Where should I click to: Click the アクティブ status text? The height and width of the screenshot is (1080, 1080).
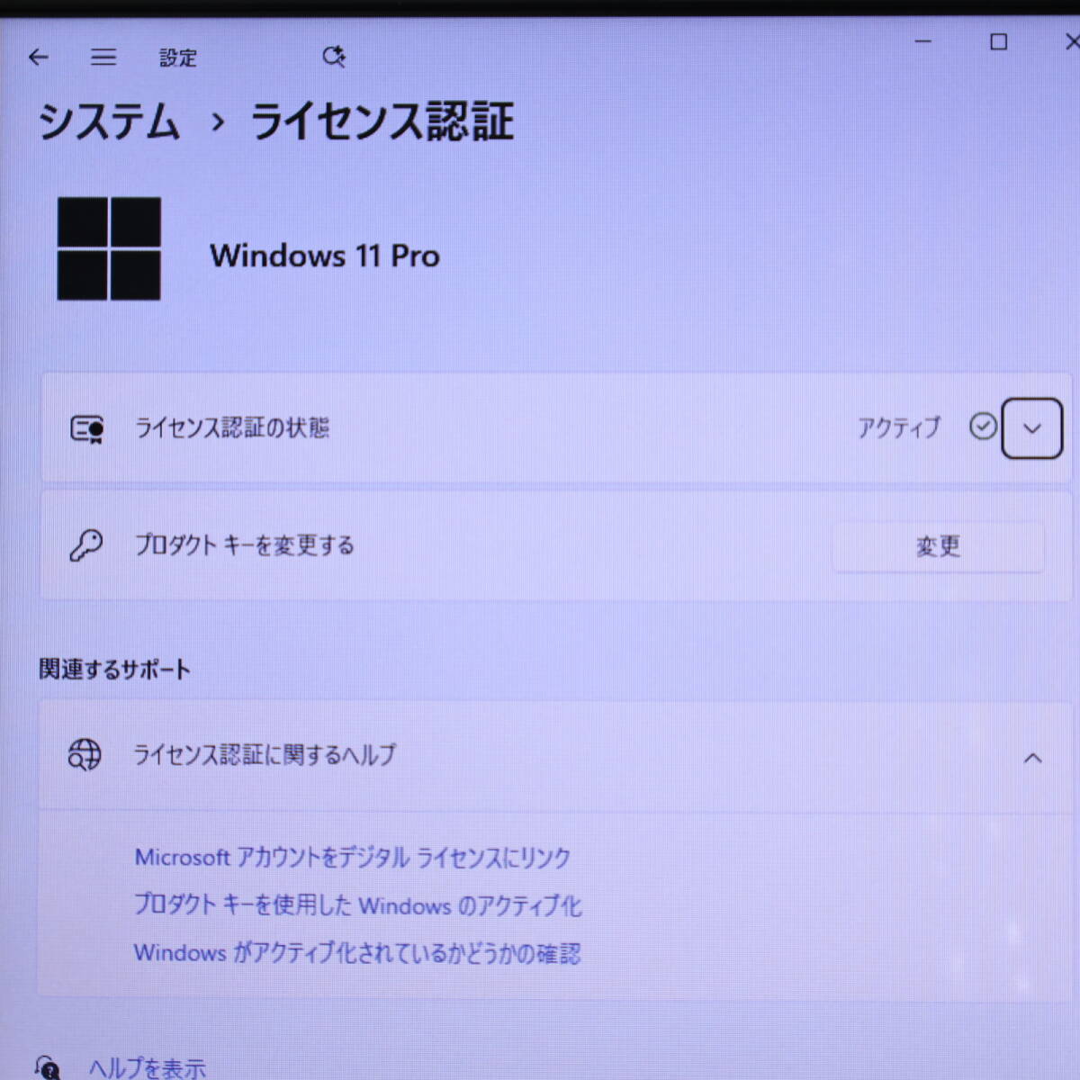pyautogui.click(x=899, y=427)
